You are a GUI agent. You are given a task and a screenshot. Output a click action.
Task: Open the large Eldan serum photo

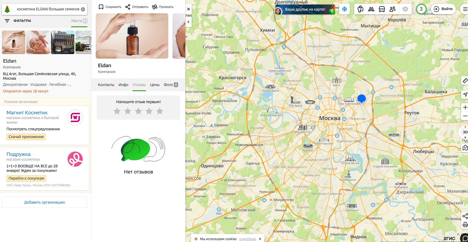[x=132, y=36]
